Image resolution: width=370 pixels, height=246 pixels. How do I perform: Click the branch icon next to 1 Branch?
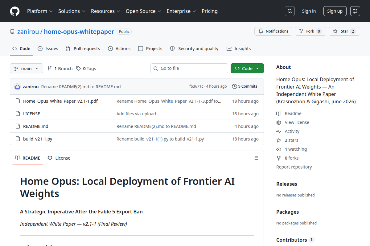click(50, 68)
